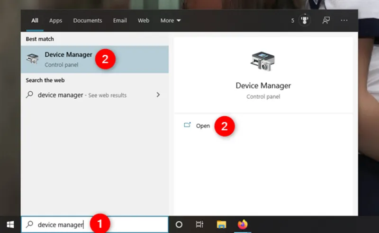Click the rewards points number 5
Screen dimensions: 379x233
293,20
